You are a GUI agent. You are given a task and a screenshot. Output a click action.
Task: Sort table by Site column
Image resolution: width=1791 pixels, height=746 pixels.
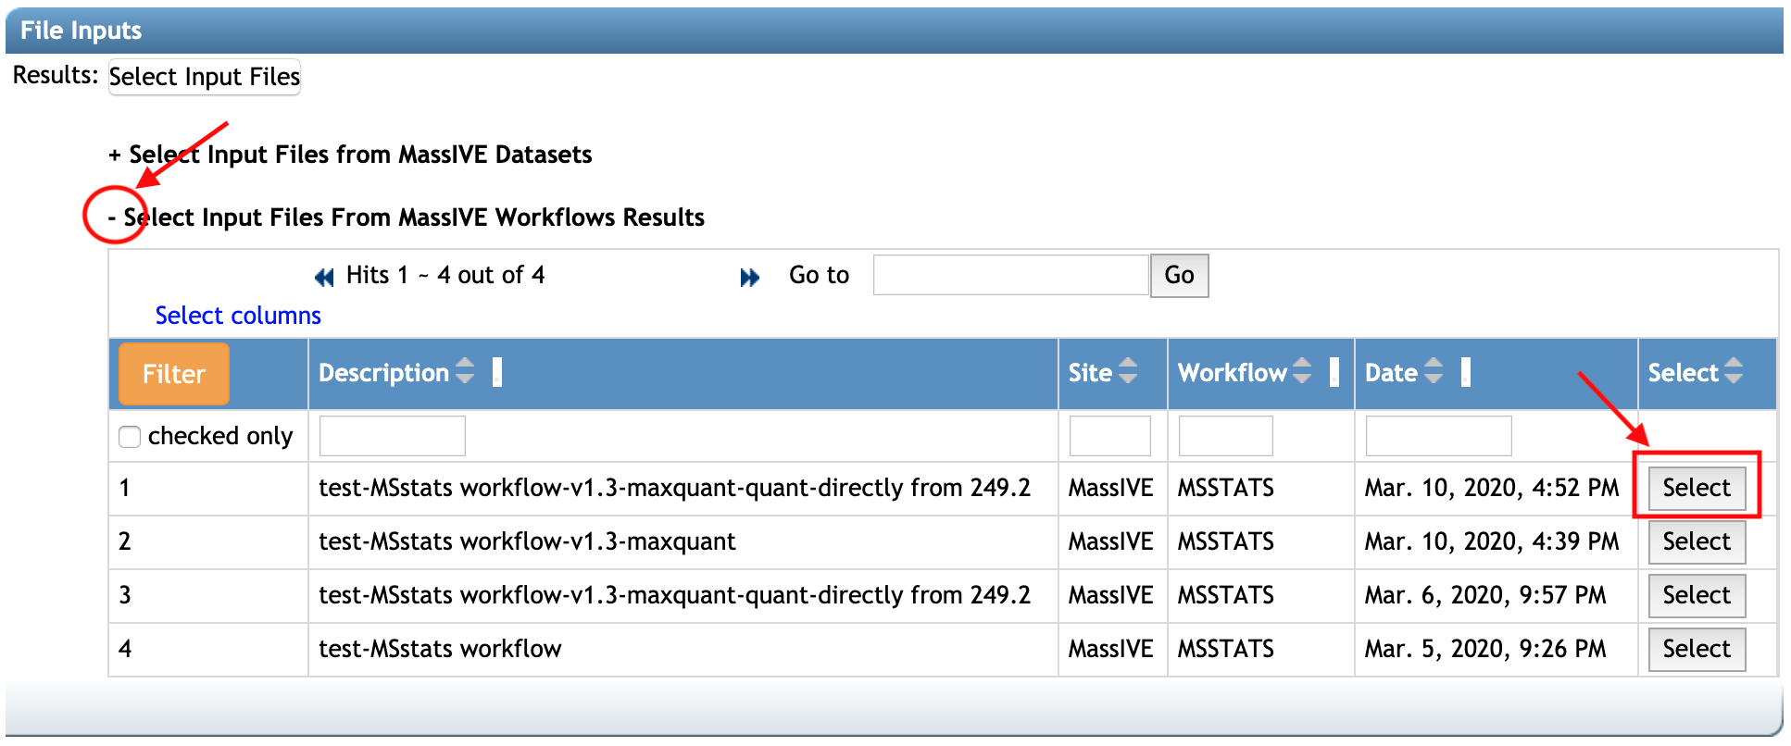pyautogui.click(x=1127, y=372)
